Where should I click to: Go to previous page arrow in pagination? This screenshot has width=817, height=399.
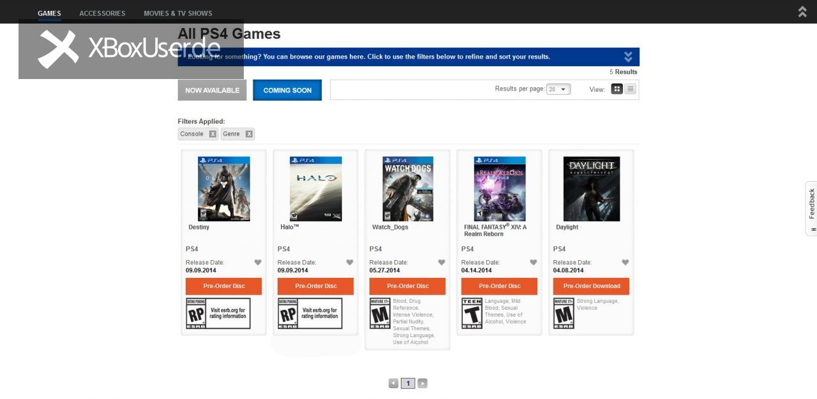tap(393, 384)
